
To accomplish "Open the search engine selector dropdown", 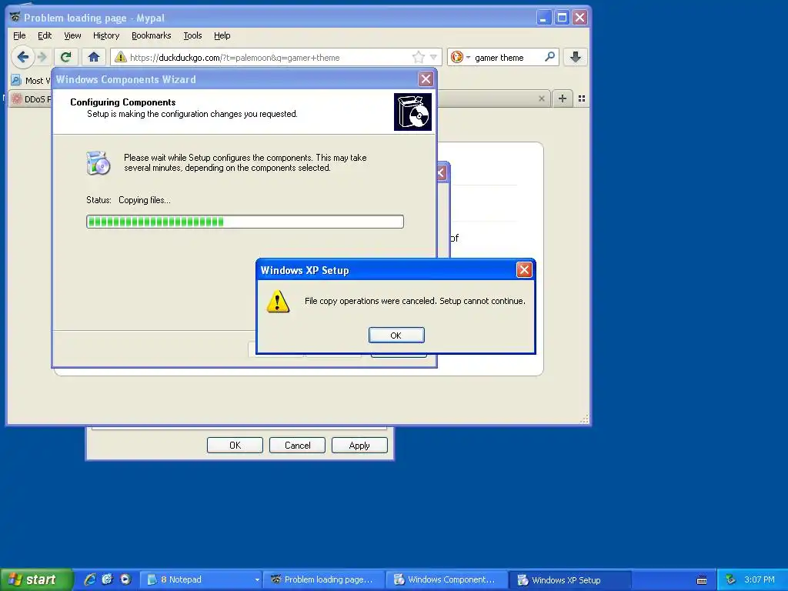I will click(x=460, y=57).
